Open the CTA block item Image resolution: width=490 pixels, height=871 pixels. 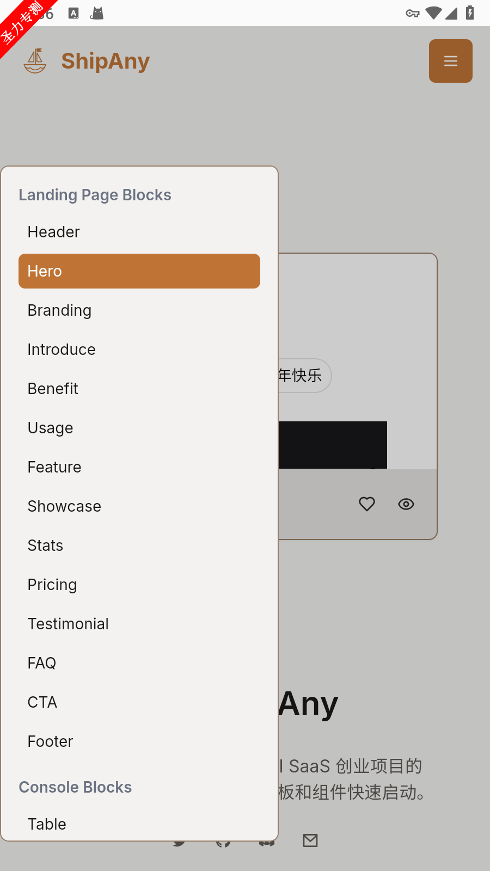click(x=139, y=702)
